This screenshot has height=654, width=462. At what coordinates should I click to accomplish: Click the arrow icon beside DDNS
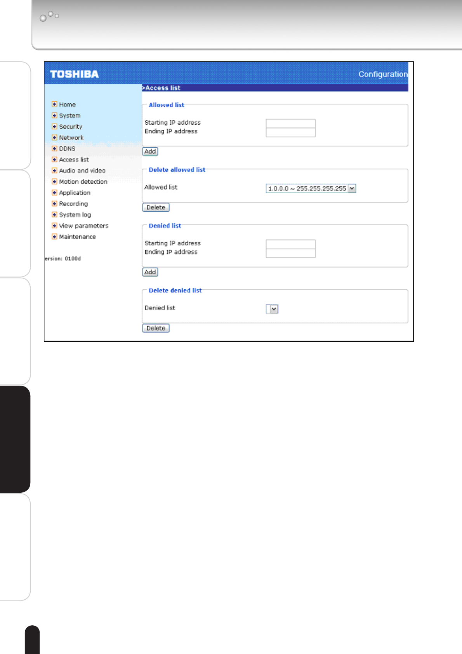(x=54, y=148)
